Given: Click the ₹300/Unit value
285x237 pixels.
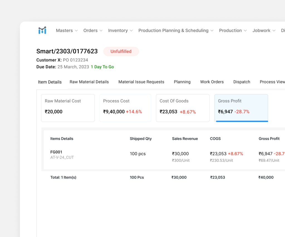Looking at the screenshot, I should click(x=181, y=160).
